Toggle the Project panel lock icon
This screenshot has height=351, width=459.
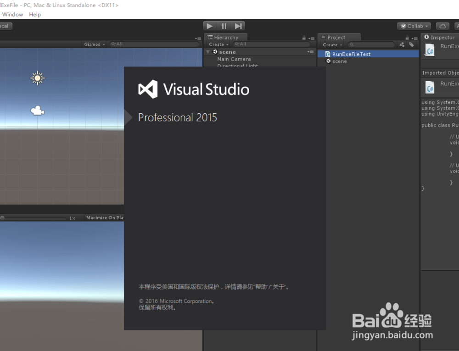407,38
